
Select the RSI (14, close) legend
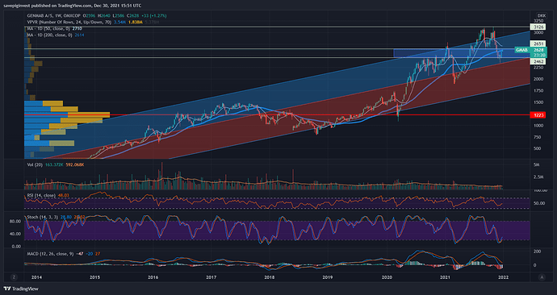(41, 195)
